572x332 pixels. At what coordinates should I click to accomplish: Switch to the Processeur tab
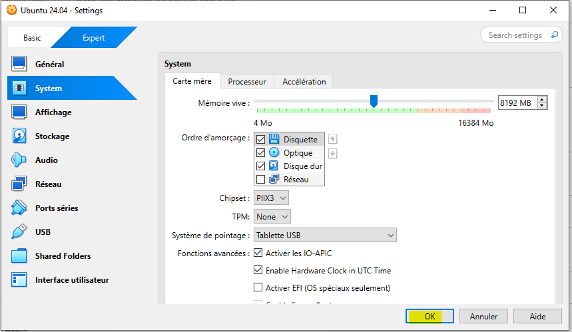click(247, 82)
